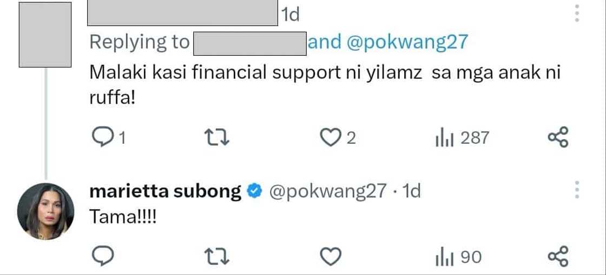Reply to marietta subong's "Tama!!!!" tweet
The height and width of the screenshot is (275, 606).
click(101, 257)
